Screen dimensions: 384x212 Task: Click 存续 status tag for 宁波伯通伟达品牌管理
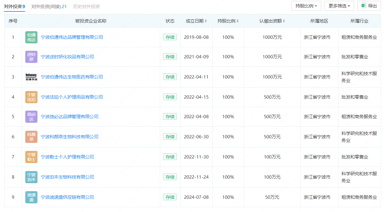pyautogui.click(x=170, y=37)
